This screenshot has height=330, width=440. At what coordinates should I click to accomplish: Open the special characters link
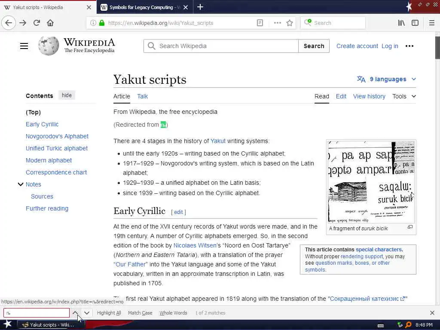click(379, 250)
